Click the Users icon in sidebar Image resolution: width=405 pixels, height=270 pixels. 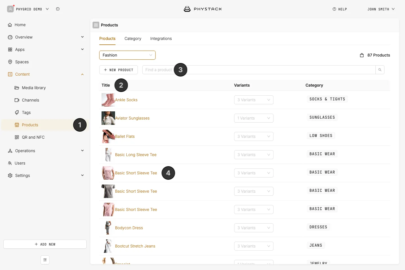10,163
